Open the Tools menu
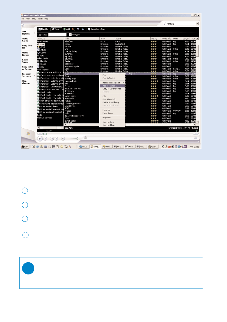 click(x=40, y=19)
